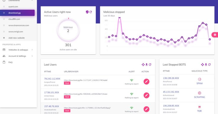The height and width of the screenshot is (114, 218).
Task: Click the wifi alert icon for 17.58.101.XXX
Action: click(131, 94)
